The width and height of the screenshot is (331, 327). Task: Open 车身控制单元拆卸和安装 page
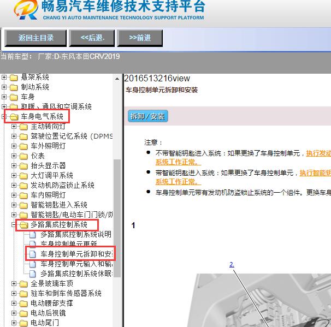[76, 254]
